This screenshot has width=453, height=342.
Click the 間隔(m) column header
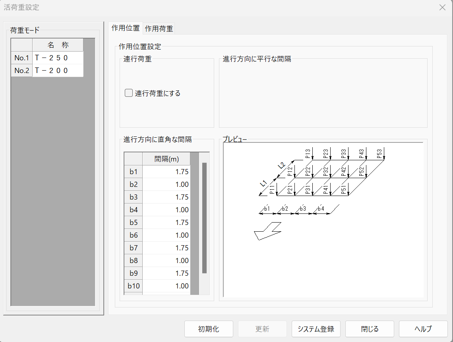(x=166, y=159)
